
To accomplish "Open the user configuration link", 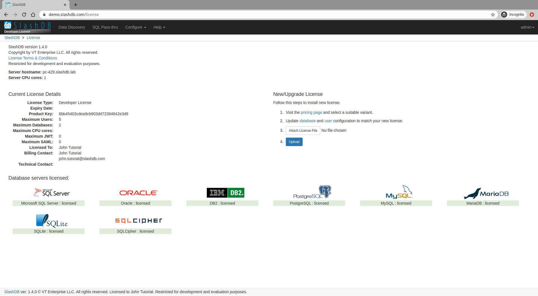I will pyautogui.click(x=328, y=121).
